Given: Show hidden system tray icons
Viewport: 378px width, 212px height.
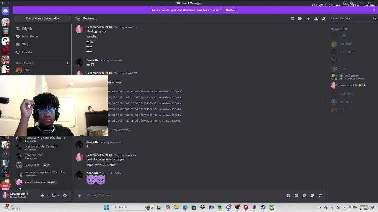Looking at the screenshot, I should [x=320, y=207].
